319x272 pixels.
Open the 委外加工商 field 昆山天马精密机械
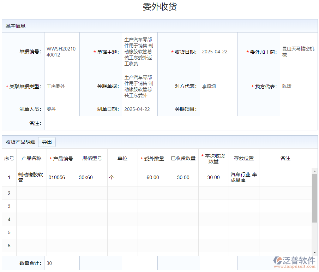[299, 52]
